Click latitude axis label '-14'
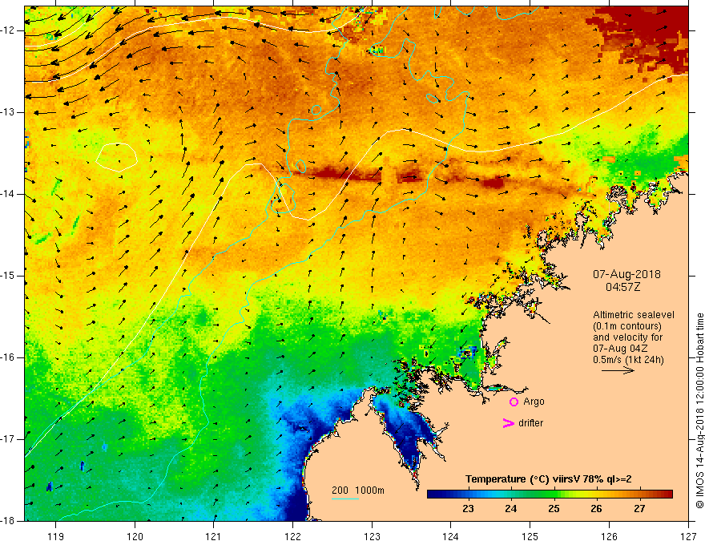This screenshot has width=705, height=545. tap(9, 194)
